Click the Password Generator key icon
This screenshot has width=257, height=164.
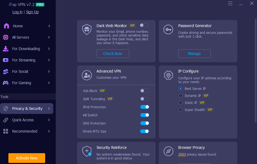tap(168, 29)
